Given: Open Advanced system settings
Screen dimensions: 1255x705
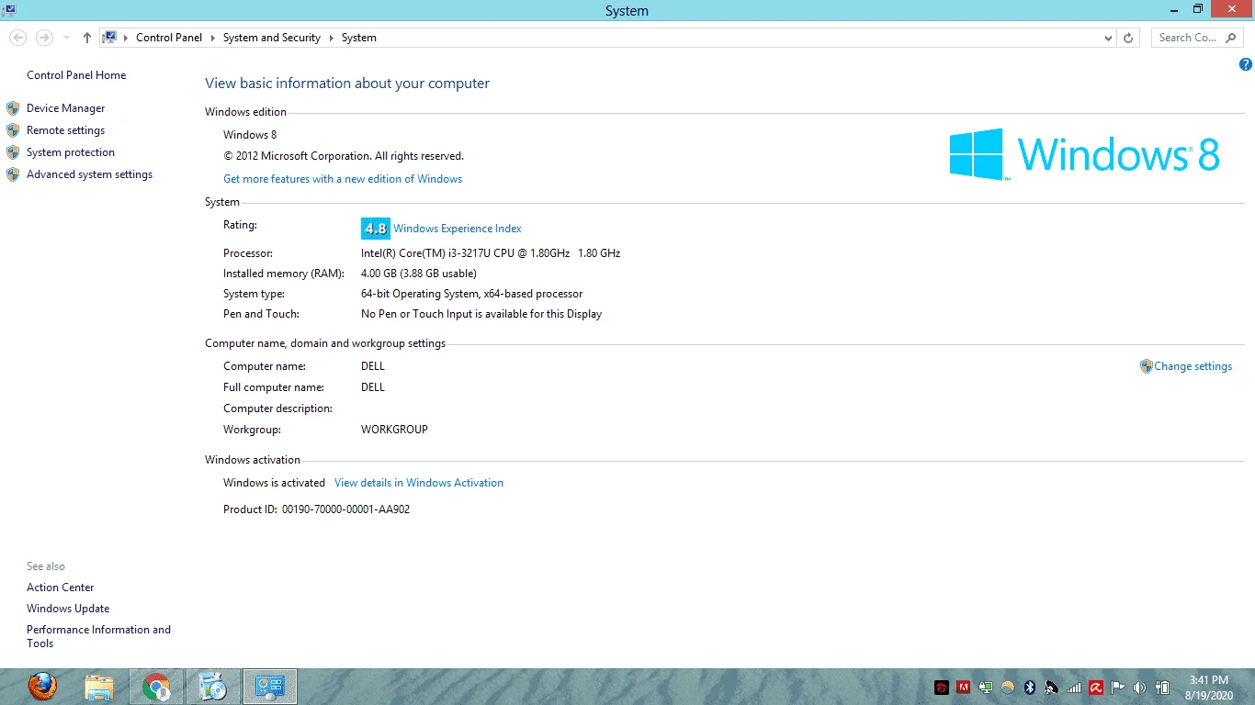Looking at the screenshot, I should tap(90, 174).
